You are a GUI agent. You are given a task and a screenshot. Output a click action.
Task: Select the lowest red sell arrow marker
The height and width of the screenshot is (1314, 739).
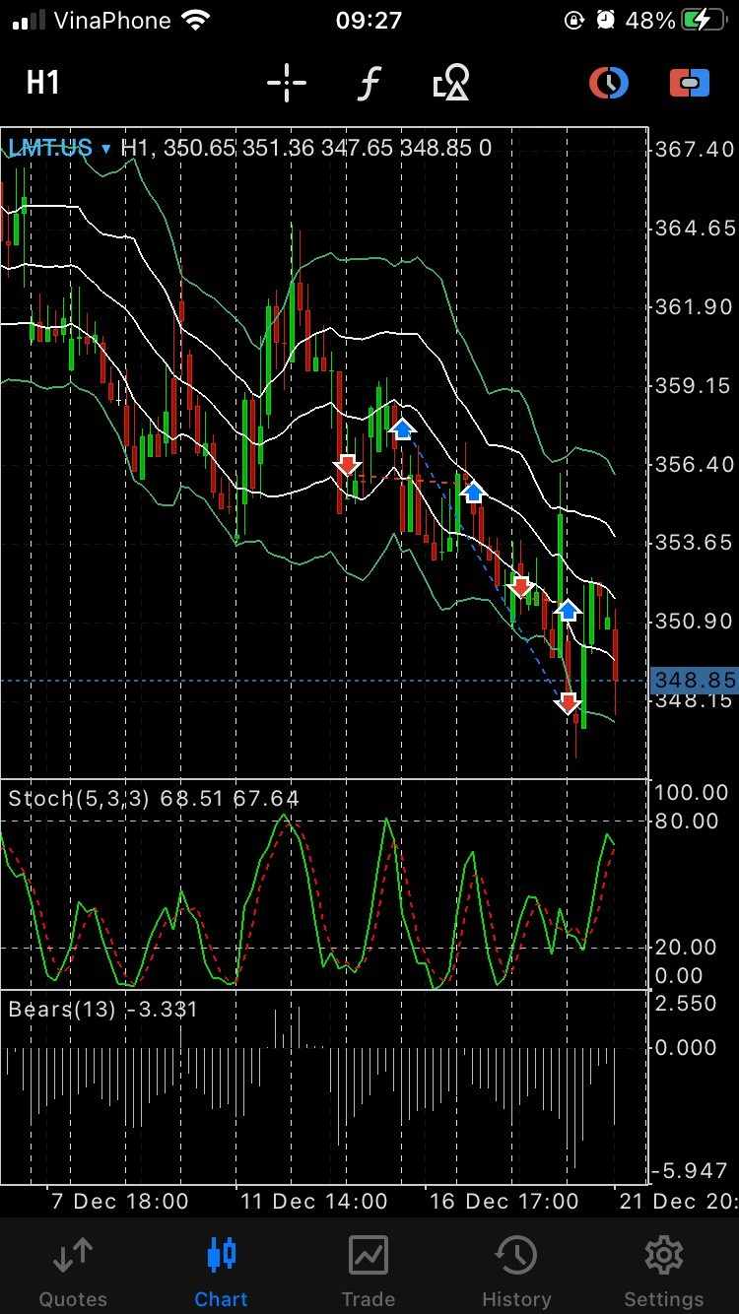[x=568, y=702]
